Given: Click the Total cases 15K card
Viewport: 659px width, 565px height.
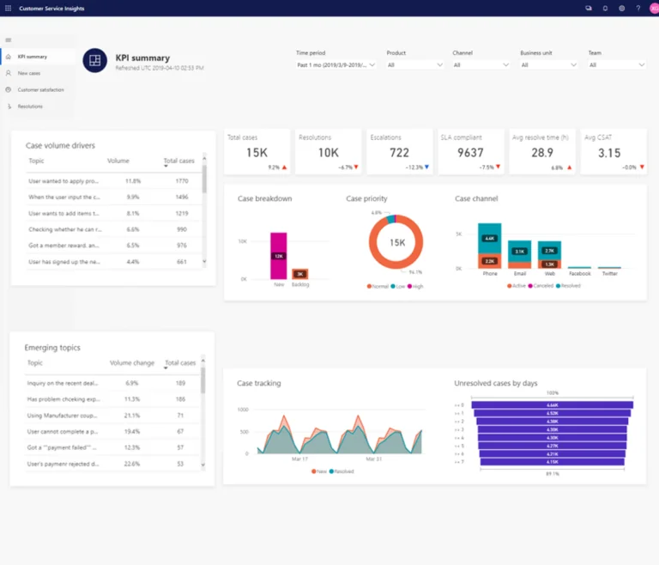Looking at the screenshot, I should point(257,152).
